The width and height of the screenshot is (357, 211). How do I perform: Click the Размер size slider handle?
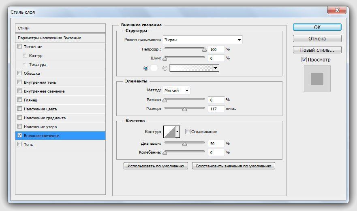coord(185,109)
